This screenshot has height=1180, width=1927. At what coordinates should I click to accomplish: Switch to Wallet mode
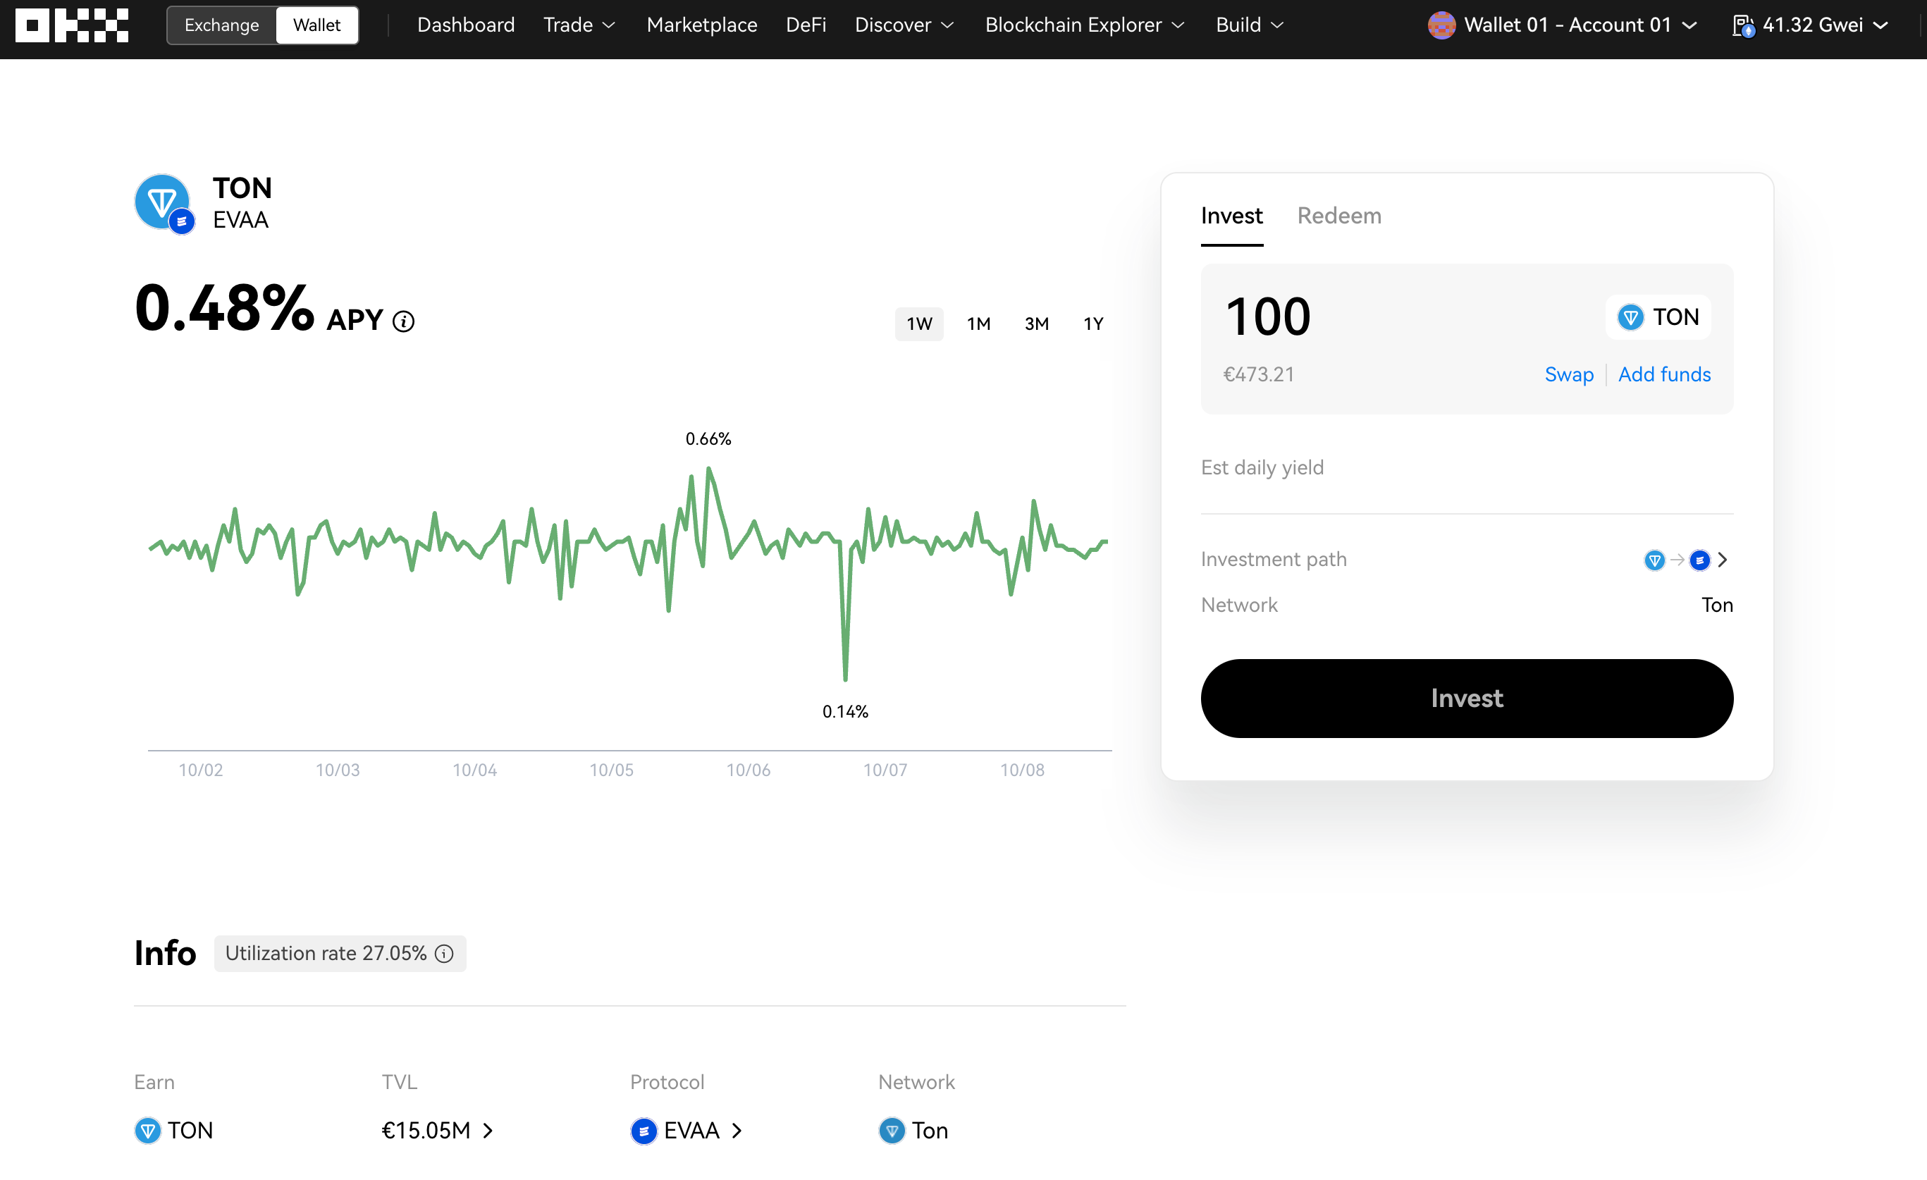point(316,25)
